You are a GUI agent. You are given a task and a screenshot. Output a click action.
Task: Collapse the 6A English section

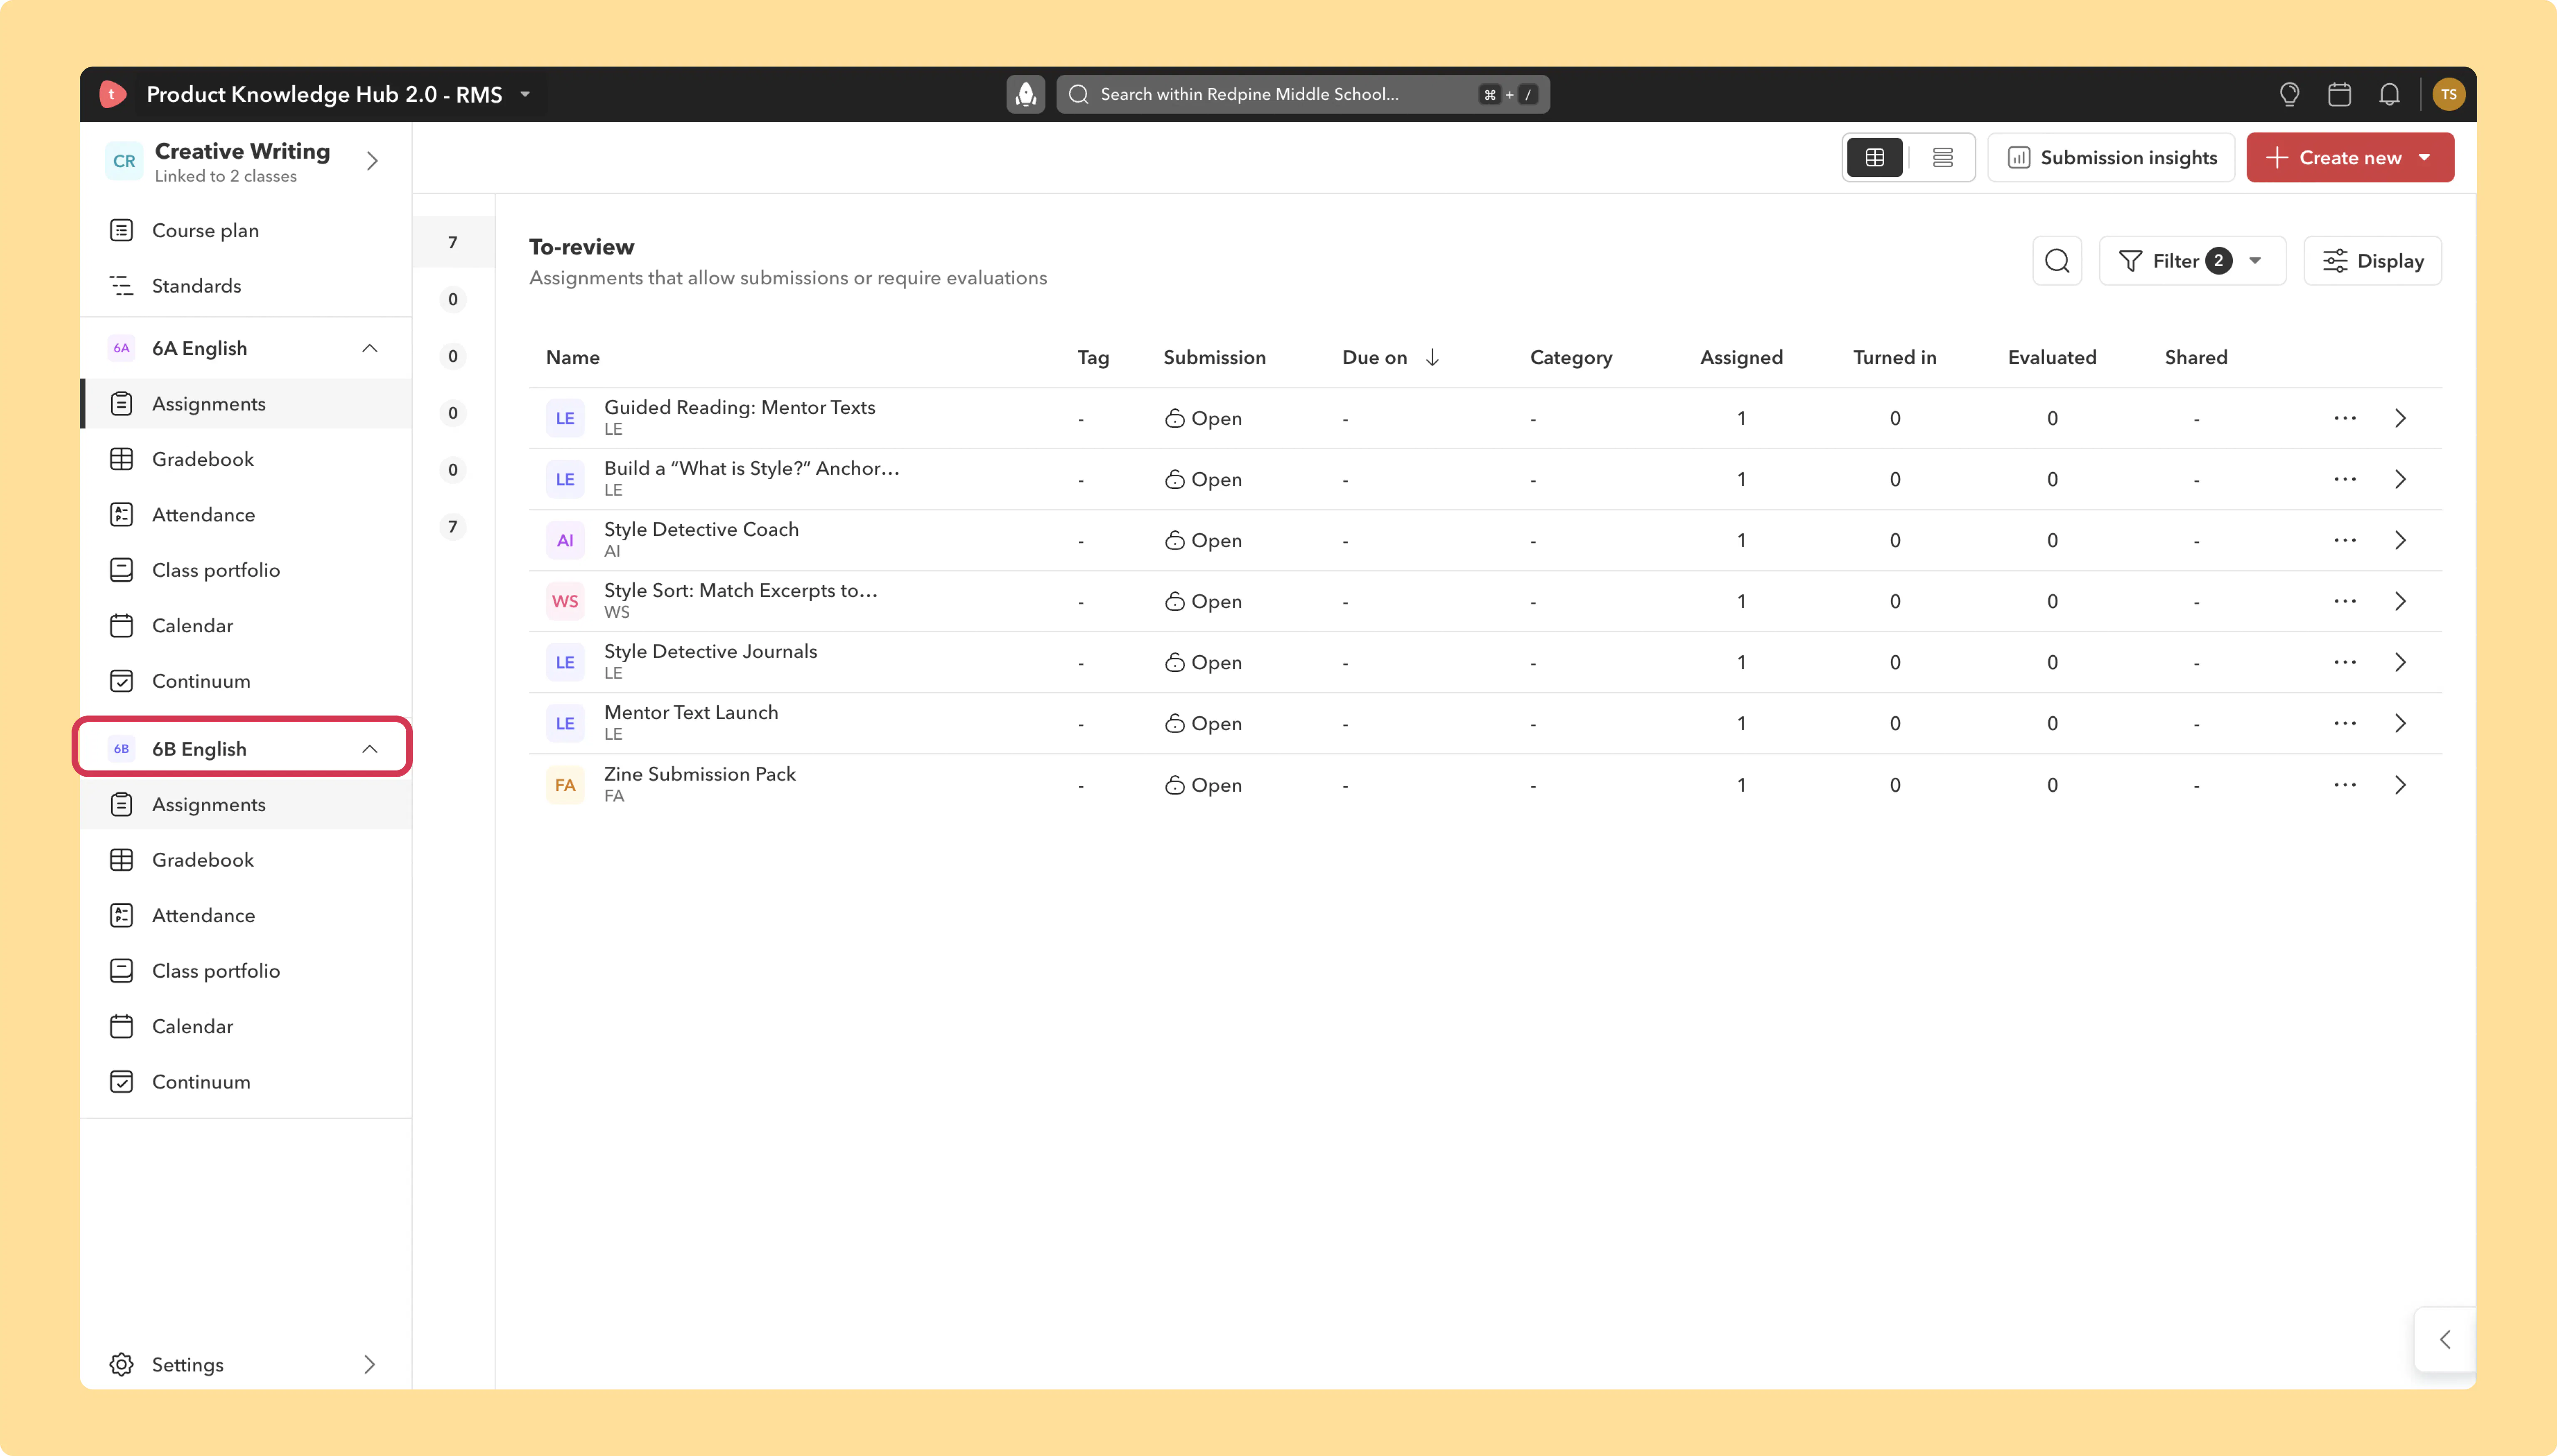click(x=369, y=348)
